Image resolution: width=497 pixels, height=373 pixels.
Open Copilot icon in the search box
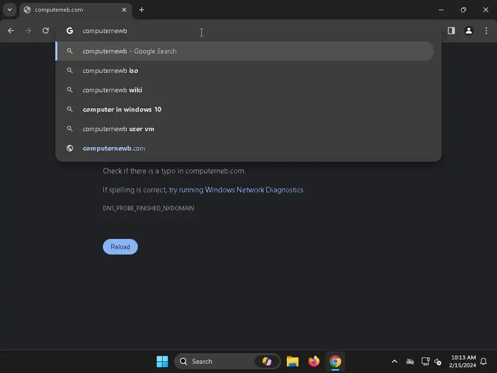[267, 361]
